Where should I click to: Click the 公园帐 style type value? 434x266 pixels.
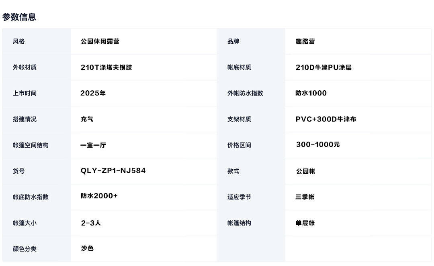(305, 171)
